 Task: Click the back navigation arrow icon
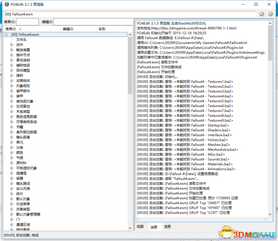(x=262, y=14)
